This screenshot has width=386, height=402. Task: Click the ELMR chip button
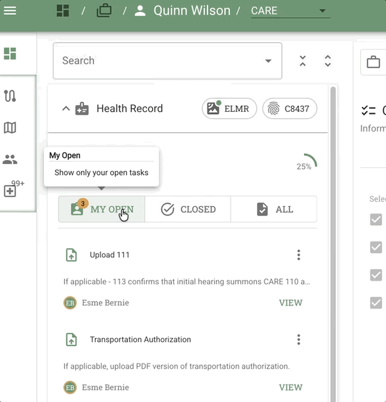[229, 109]
